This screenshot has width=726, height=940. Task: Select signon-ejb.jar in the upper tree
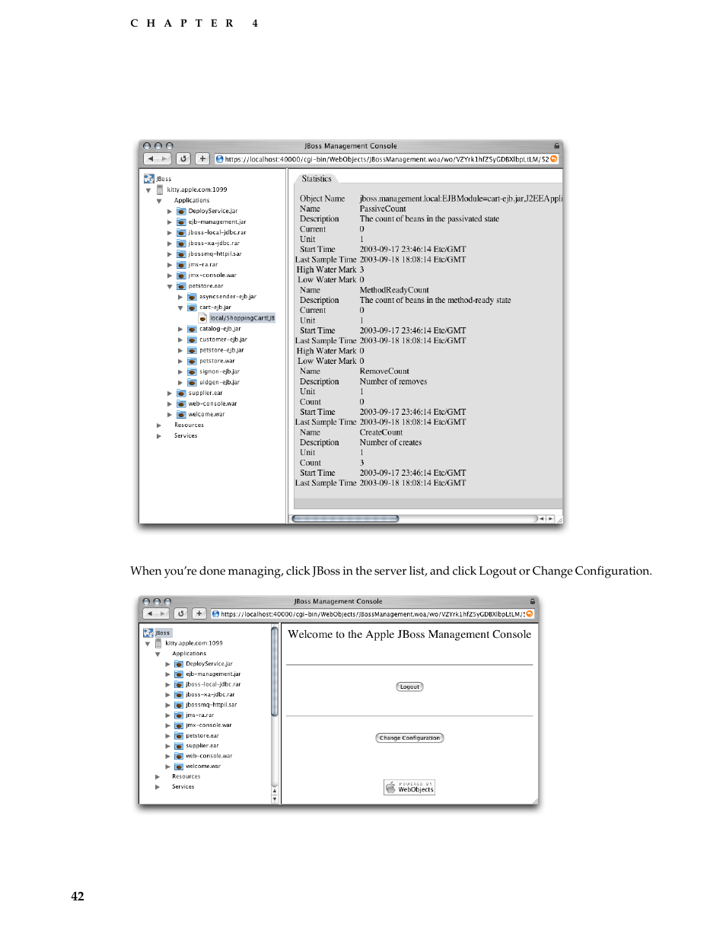[x=219, y=371]
